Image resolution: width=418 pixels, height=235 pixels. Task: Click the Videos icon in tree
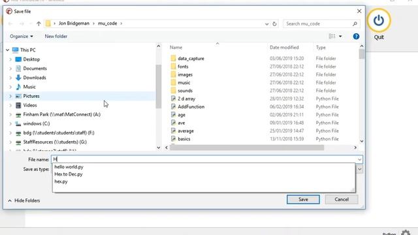18,105
